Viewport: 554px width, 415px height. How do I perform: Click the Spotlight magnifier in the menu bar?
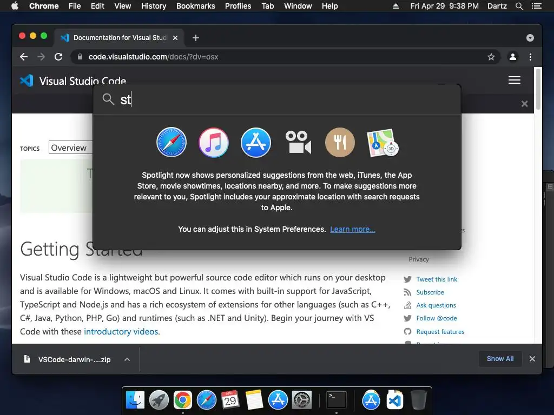519,6
